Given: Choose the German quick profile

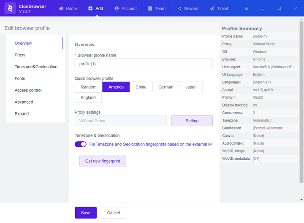Looking at the screenshot, I should (x=166, y=87).
